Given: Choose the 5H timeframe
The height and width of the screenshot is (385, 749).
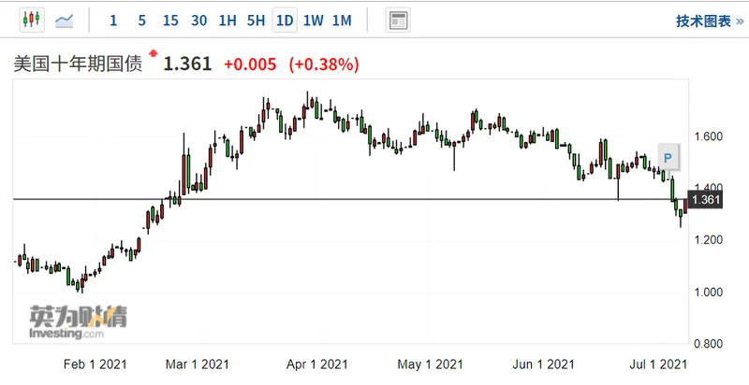Looking at the screenshot, I should point(255,20).
